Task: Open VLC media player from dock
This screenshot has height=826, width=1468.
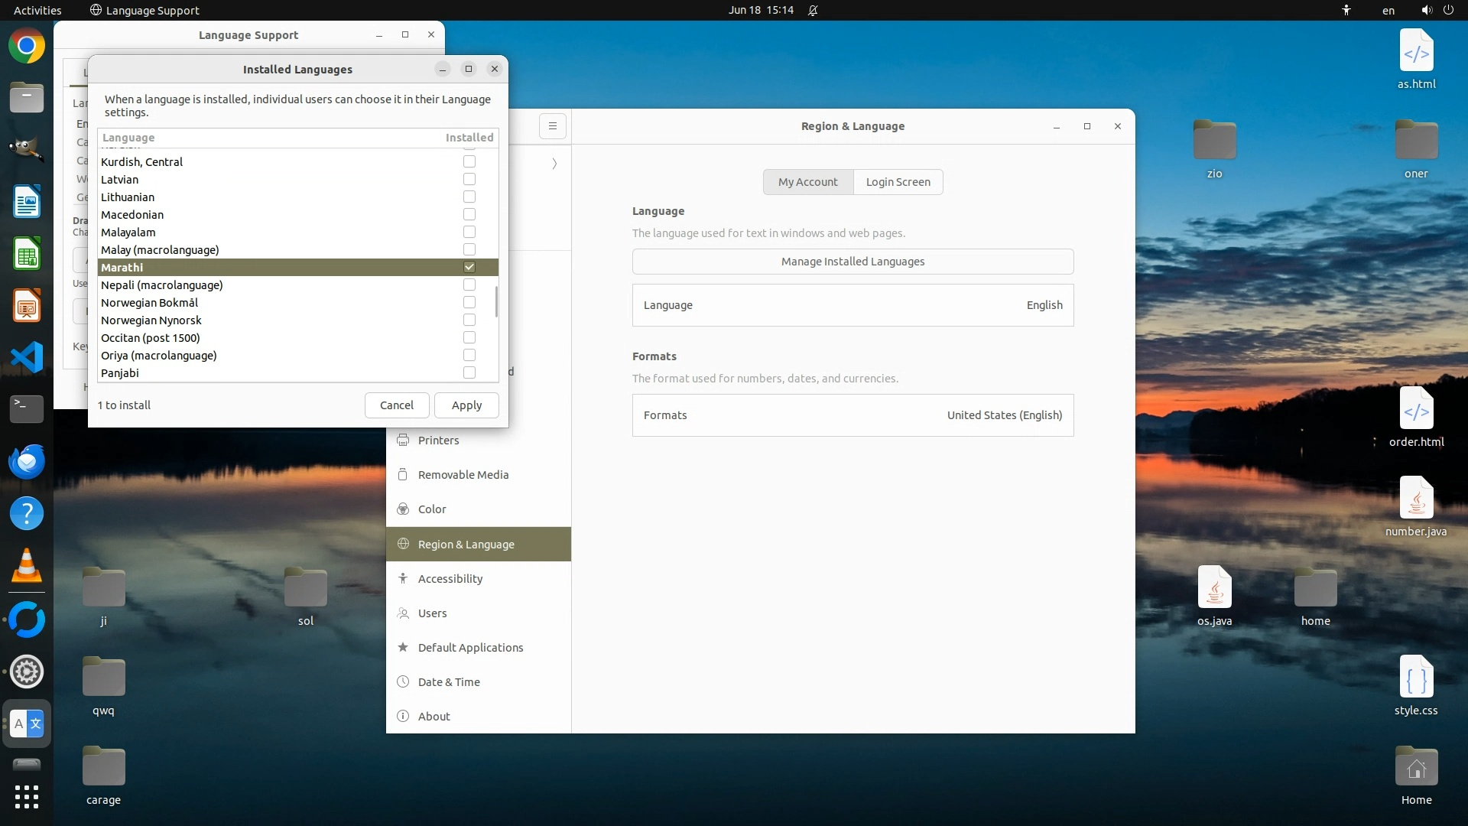Action: point(27,567)
